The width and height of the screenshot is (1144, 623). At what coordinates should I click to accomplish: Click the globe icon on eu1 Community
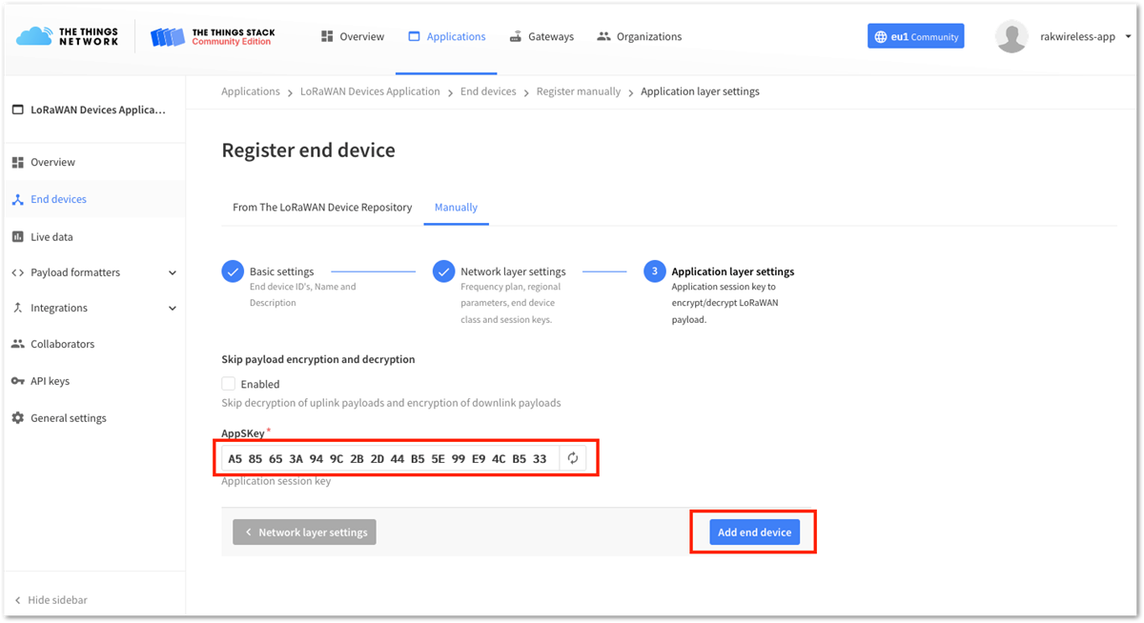[x=881, y=37]
